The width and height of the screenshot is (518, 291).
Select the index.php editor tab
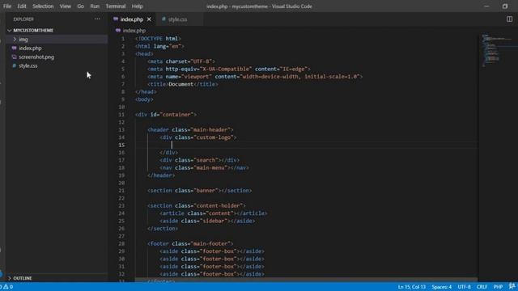pyautogui.click(x=131, y=19)
